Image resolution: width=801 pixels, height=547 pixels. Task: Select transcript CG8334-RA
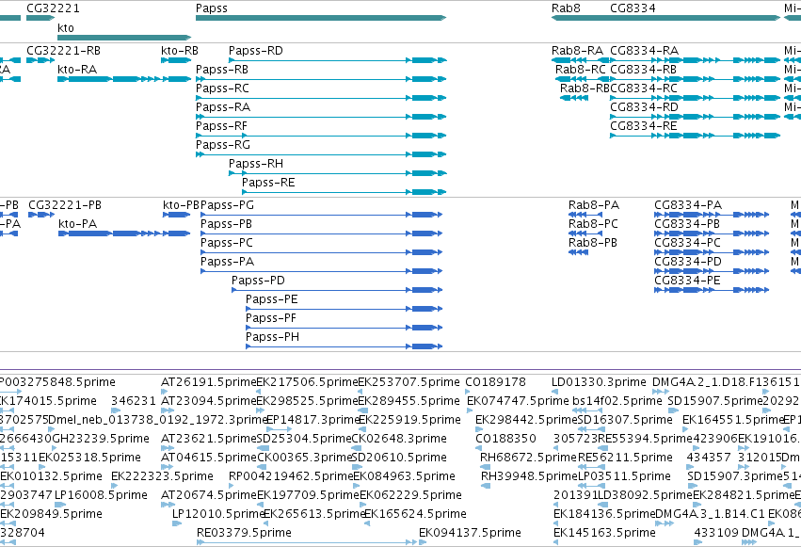point(696,60)
